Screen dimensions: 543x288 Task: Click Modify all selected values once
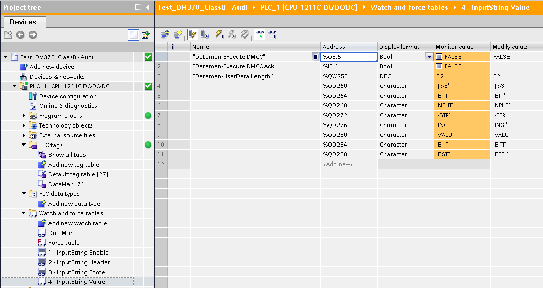click(219, 34)
